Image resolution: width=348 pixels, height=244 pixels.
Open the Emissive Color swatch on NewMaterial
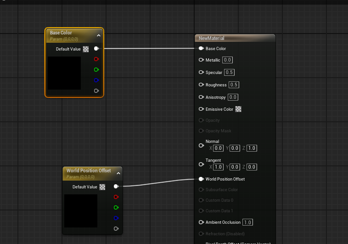[x=238, y=109]
